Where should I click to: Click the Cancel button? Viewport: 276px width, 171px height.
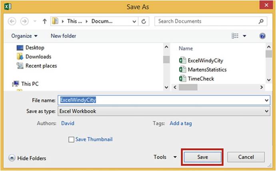(246, 157)
